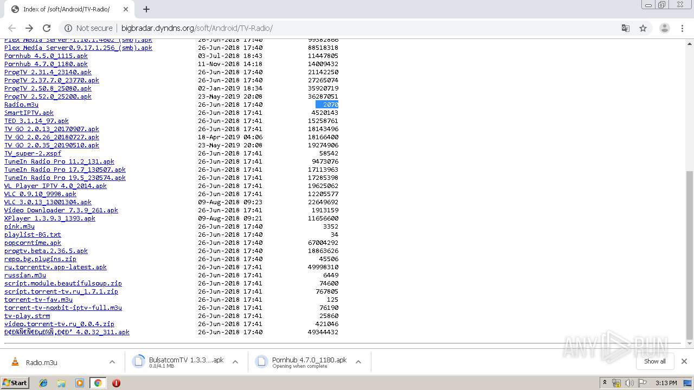Open playlist-BG.txt link

click(33, 235)
